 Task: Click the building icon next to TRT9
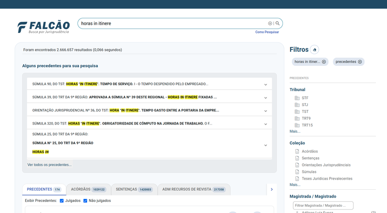coord(297,119)
